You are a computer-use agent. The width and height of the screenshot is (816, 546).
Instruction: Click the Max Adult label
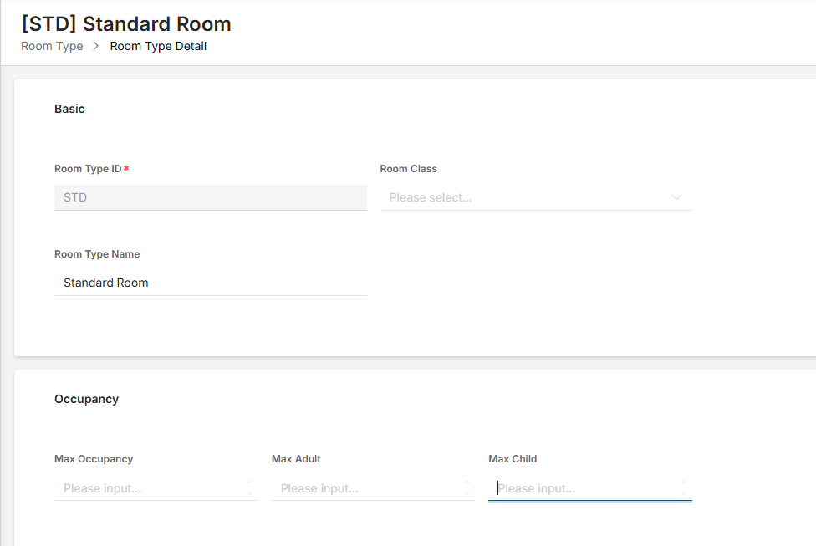(296, 459)
